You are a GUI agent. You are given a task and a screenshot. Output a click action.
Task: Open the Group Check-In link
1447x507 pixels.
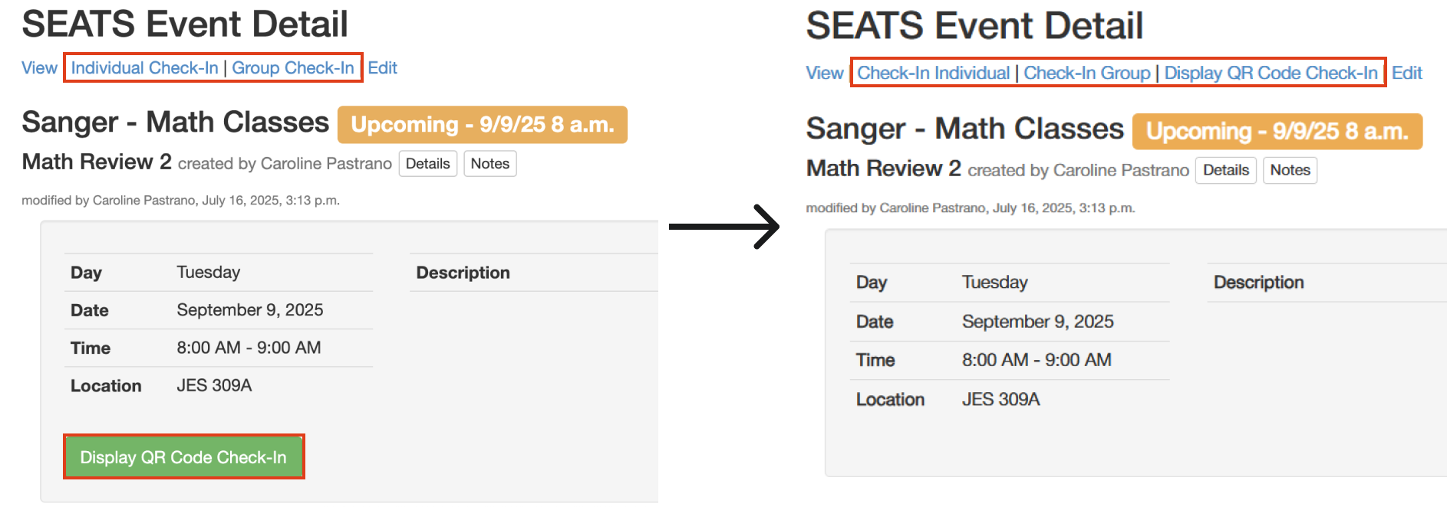tap(293, 68)
